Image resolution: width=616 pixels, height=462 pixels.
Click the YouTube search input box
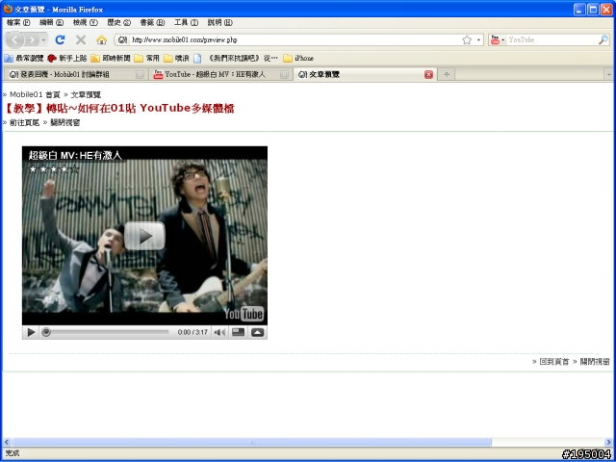pos(552,39)
